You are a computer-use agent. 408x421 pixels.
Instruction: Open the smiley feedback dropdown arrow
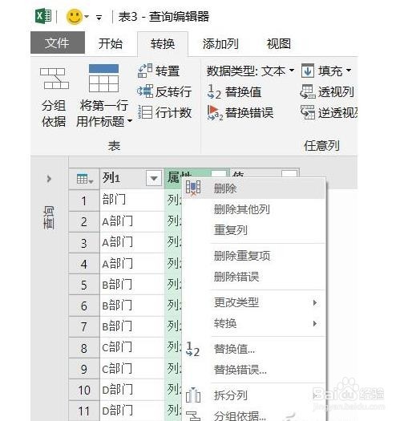pyautogui.click(x=87, y=17)
